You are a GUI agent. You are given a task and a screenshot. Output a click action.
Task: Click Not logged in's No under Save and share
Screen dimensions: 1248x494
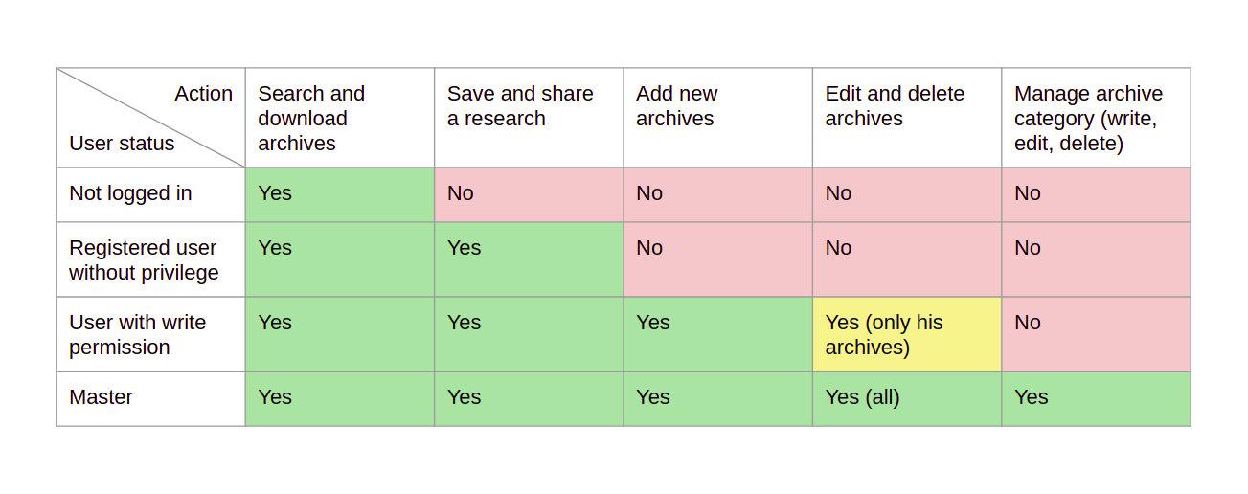[529, 195]
